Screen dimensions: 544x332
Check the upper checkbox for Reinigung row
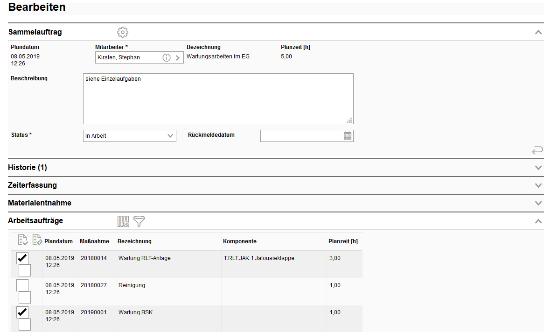click(22, 285)
